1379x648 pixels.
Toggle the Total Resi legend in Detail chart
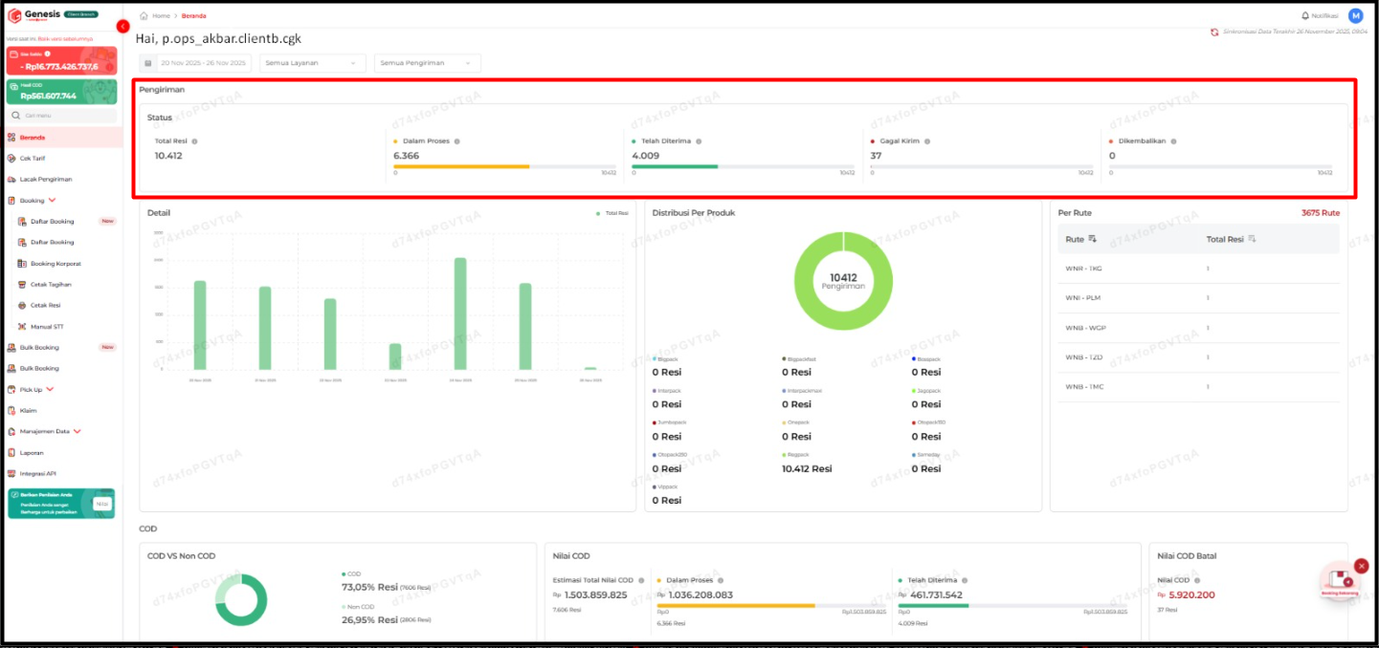pos(611,213)
